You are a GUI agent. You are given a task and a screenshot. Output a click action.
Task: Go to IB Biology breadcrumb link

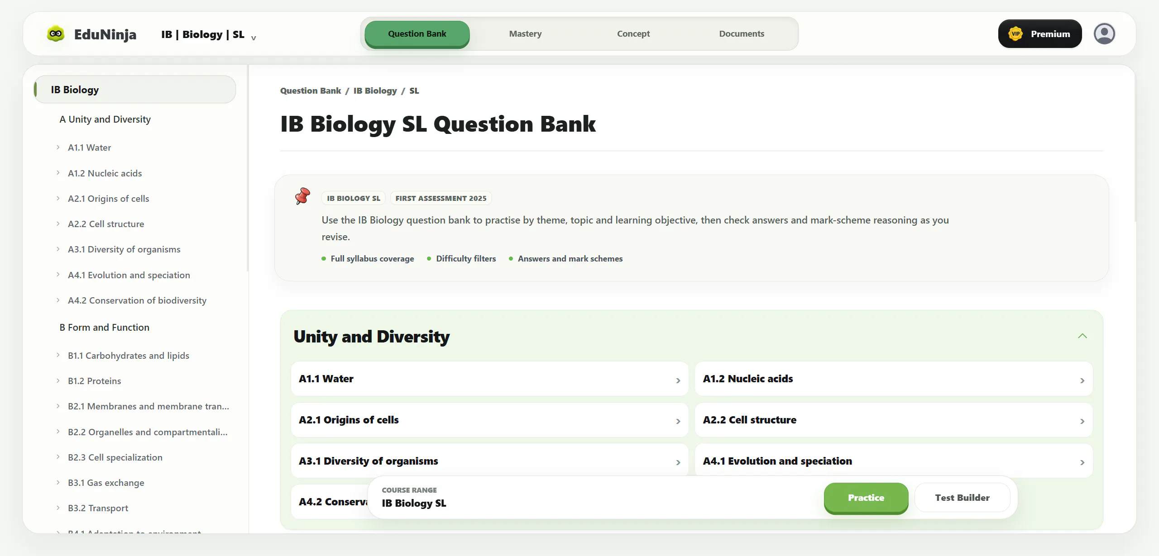coord(375,90)
